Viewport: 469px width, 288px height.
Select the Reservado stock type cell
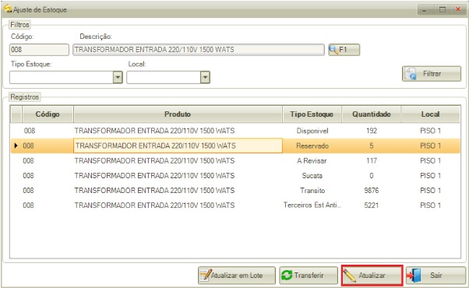click(312, 146)
